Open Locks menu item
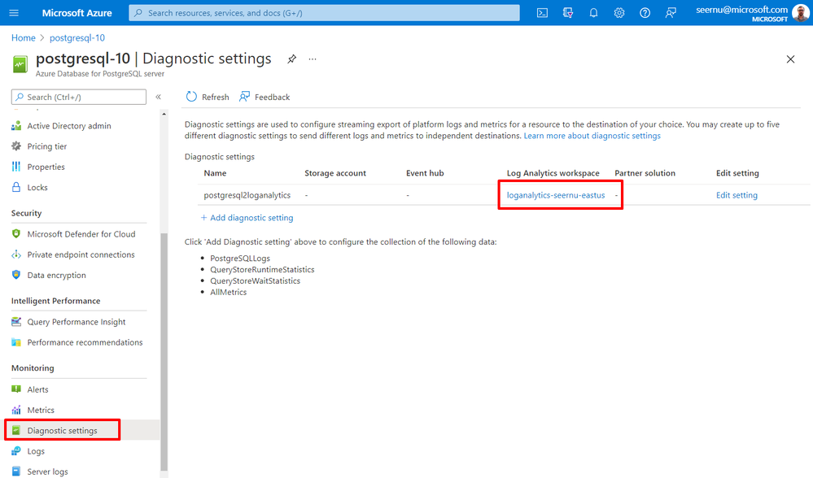The height and width of the screenshot is (478, 813). pyautogui.click(x=37, y=188)
